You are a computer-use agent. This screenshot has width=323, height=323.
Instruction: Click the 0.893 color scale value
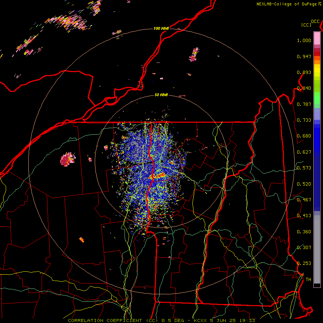click(304, 72)
